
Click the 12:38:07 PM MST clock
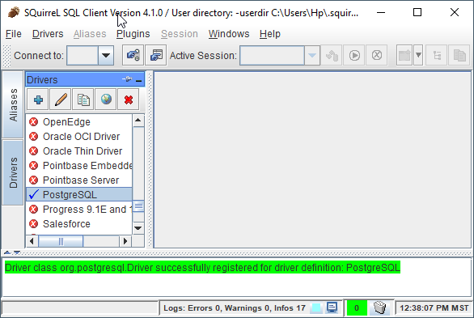[x=434, y=308]
